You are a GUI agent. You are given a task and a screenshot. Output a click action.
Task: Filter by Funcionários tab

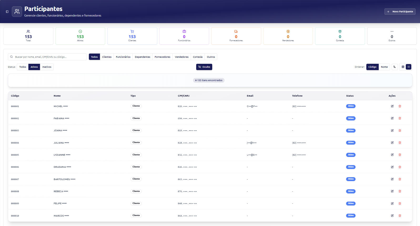pos(123,57)
